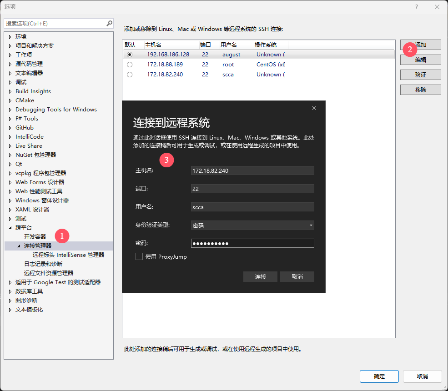
Task: Open 日志记录和诊断 settings page
Action: point(43,264)
